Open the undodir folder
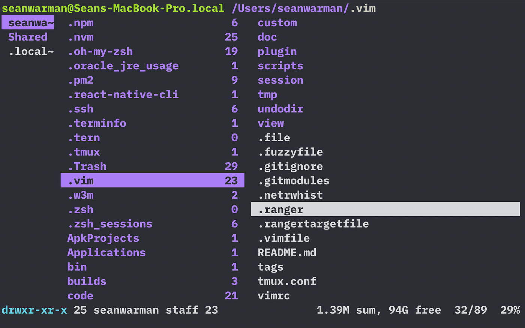 coord(280,109)
